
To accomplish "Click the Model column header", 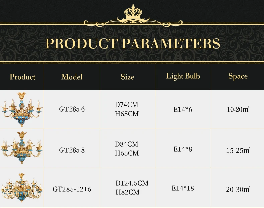I will tap(72, 77).
